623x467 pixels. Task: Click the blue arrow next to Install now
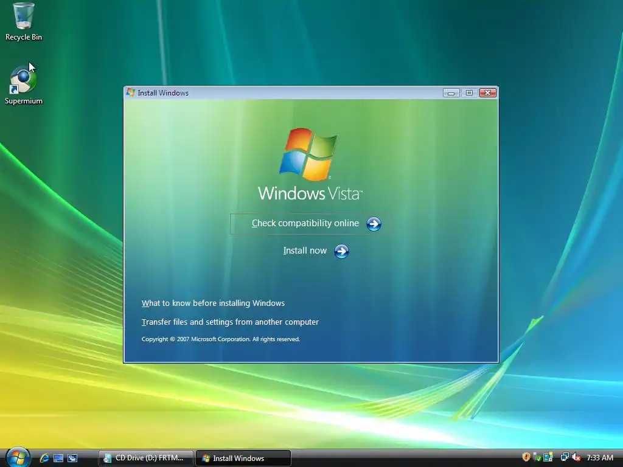click(x=341, y=251)
